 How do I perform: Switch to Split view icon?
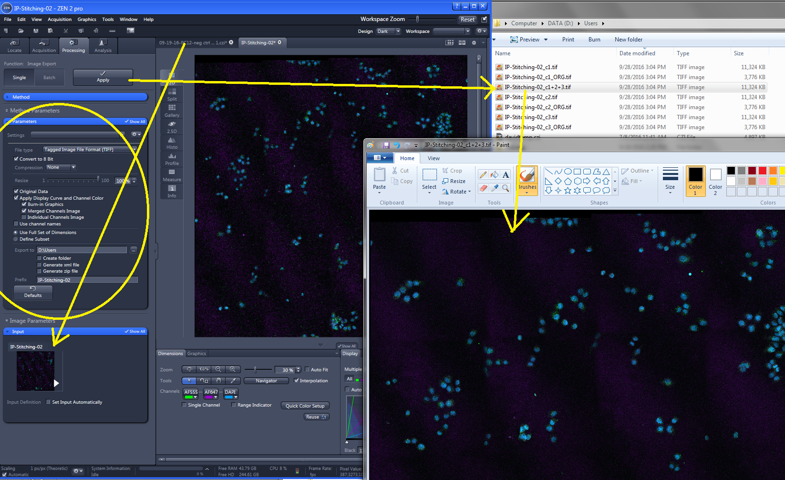coord(172,93)
